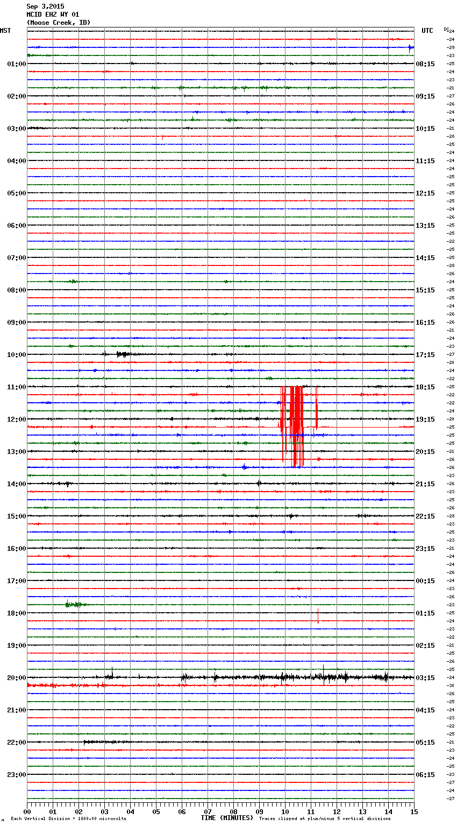The height and width of the screenshot is (826, 457).
Task: Select the MST time label "17:00"
Action: [x=17, y=581]
